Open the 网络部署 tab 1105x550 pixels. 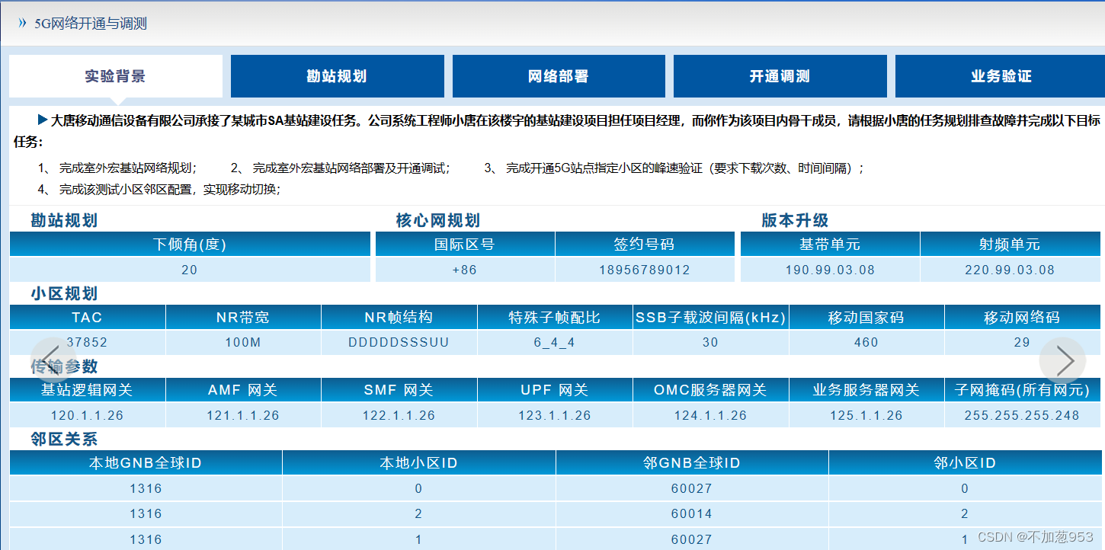point(559,76)
